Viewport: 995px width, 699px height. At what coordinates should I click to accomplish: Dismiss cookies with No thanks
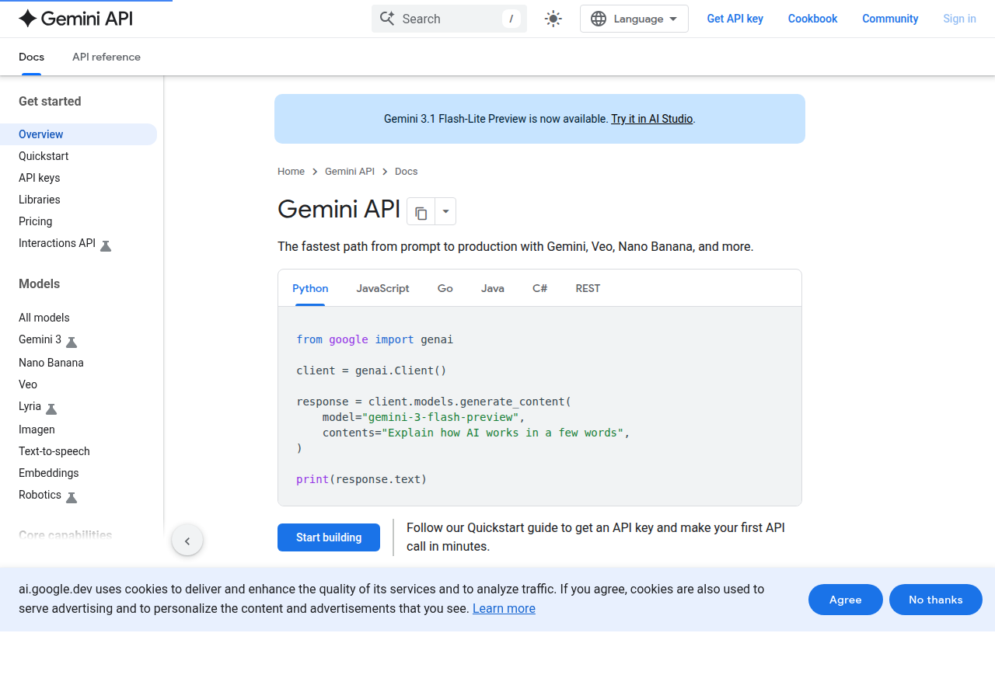[935, 599]
